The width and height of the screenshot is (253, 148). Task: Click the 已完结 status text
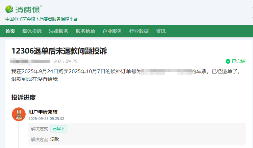[238, 61]
